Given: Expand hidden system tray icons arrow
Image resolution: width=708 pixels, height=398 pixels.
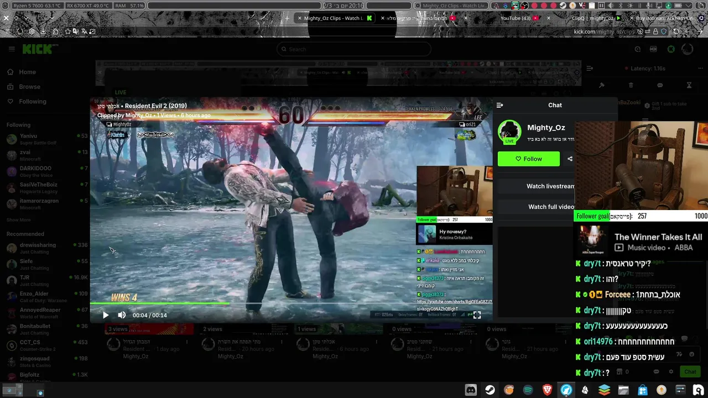Looking at the screenshot, I should pos(688,6).
